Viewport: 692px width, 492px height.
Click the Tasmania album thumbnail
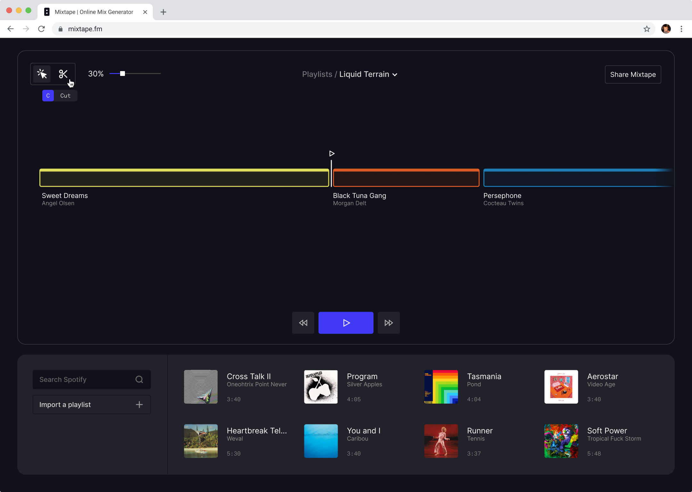point(441,387)
